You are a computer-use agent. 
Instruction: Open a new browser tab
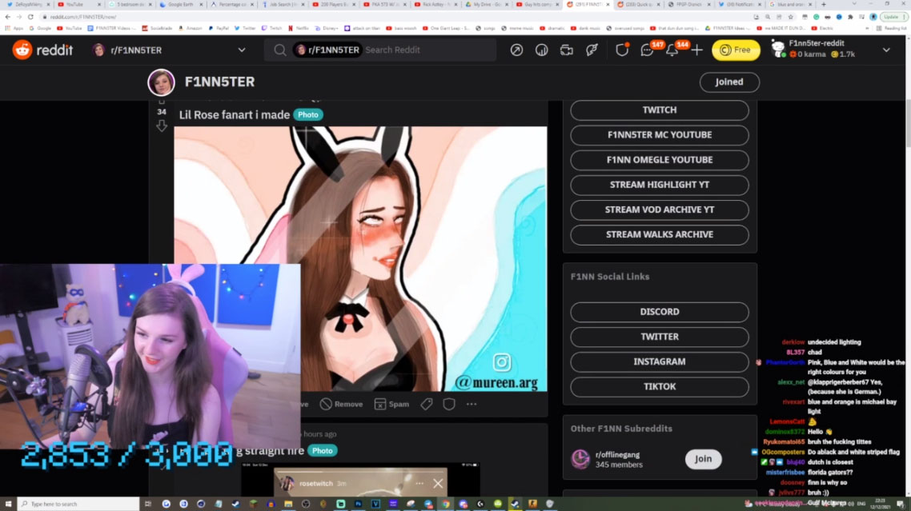[823, 5]
